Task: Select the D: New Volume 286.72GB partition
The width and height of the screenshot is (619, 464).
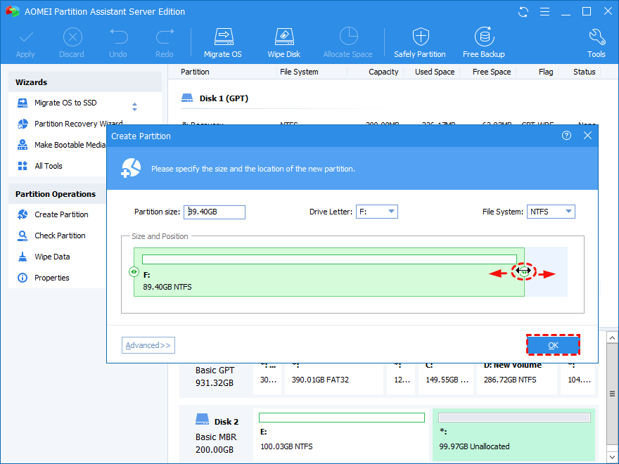Action: pyautogui.click(x=517, y=378)
